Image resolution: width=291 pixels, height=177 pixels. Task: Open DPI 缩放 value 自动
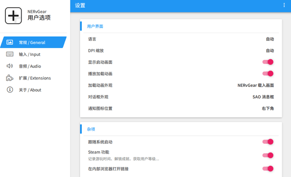click(x=270, y=51)
